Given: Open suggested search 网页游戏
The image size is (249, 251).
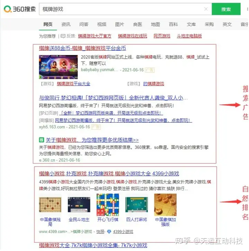Looking at the screenshot, I should coord(162,36).
